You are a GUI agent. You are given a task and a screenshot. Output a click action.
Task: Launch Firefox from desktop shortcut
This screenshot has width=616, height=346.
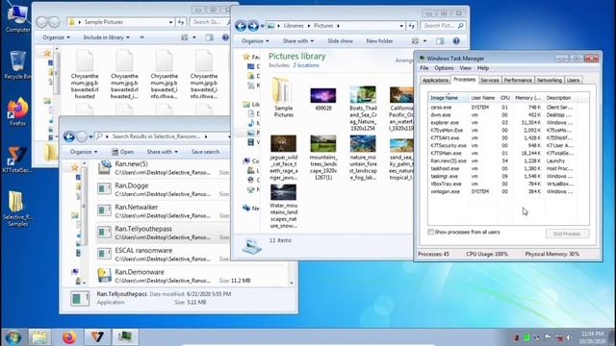(x=17, y=111)
